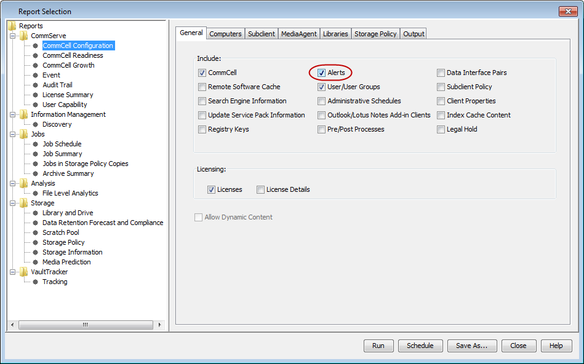Uncheck the Alerts checkbox
The width and height of the screenshot is (584, 364).
[321, 73]
